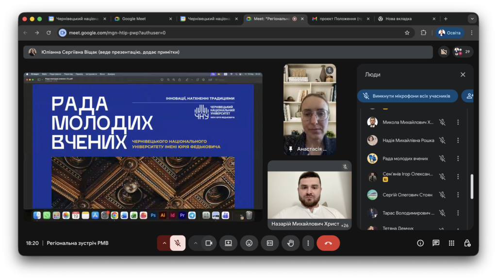Switch to the Google Meet tab
Viewport: 497px width, 280px height.
(x=141, y=19)
